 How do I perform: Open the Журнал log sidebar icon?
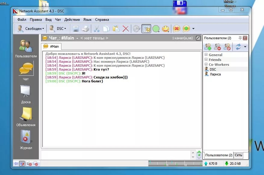click(x=26, y=140)
